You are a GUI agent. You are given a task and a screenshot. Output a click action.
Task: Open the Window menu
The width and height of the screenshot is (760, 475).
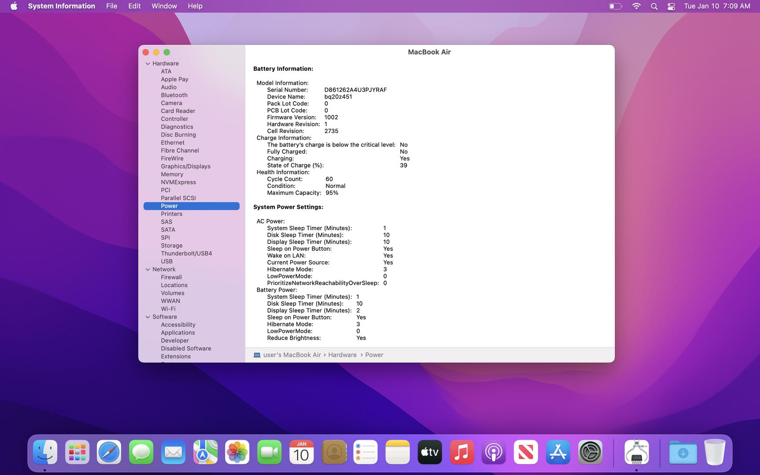point(164,6)
